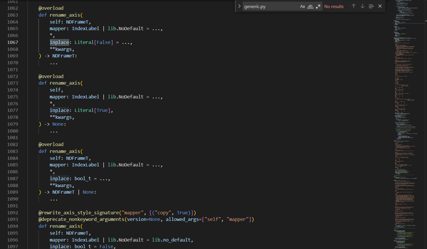Click 'lib.NoDefault' on line 1075
The height and width of the screenshot is (249, 427).
pyautogui.click(x=125, y=97)
